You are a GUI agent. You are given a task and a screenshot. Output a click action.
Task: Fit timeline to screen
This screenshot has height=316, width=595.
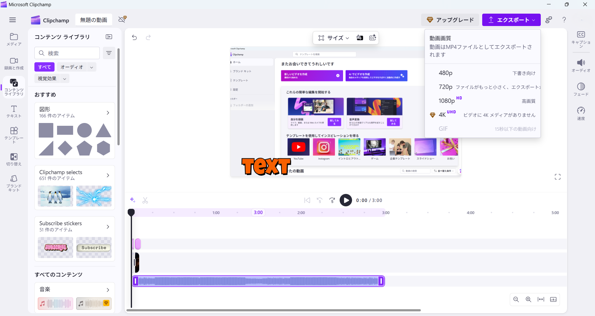click(x=541, y=299)
